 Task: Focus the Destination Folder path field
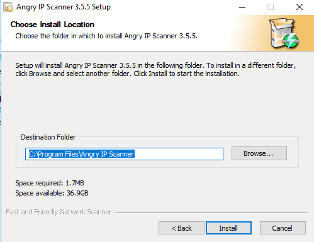coord(124,154)
